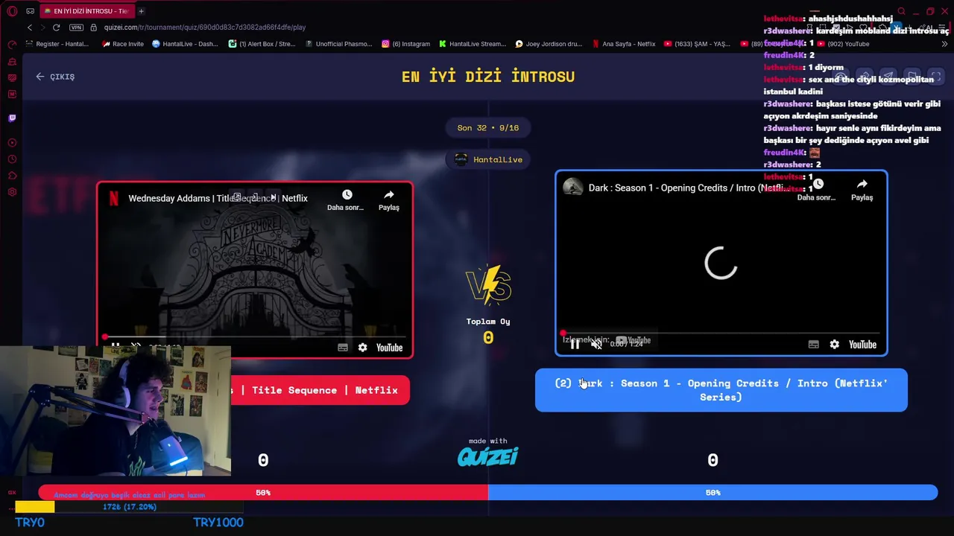Open the made with Quizei logo

pos(488,452)
